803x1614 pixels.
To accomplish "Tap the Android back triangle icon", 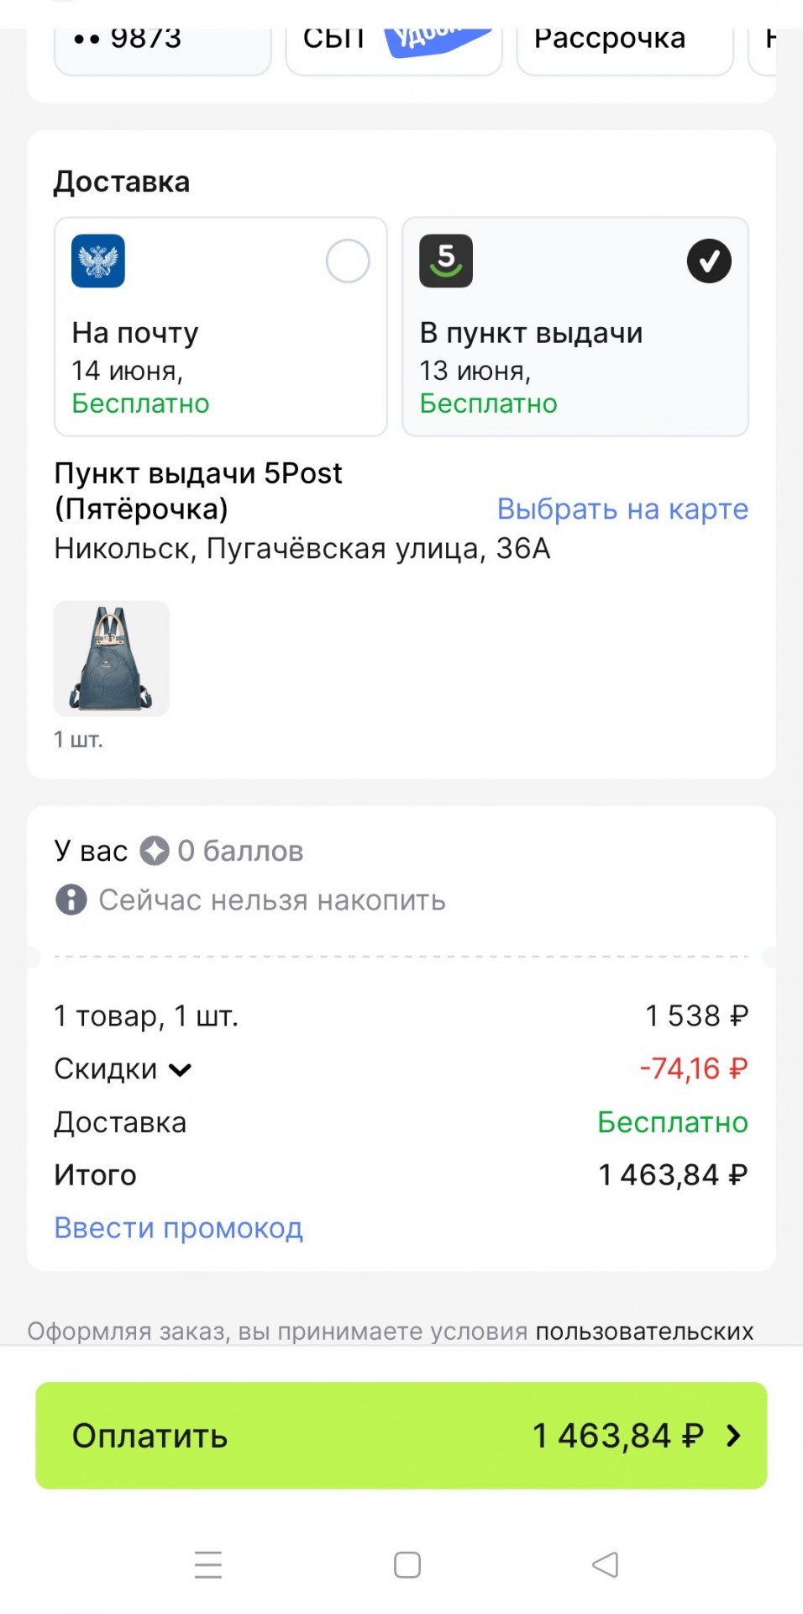I will (606, 1564).
